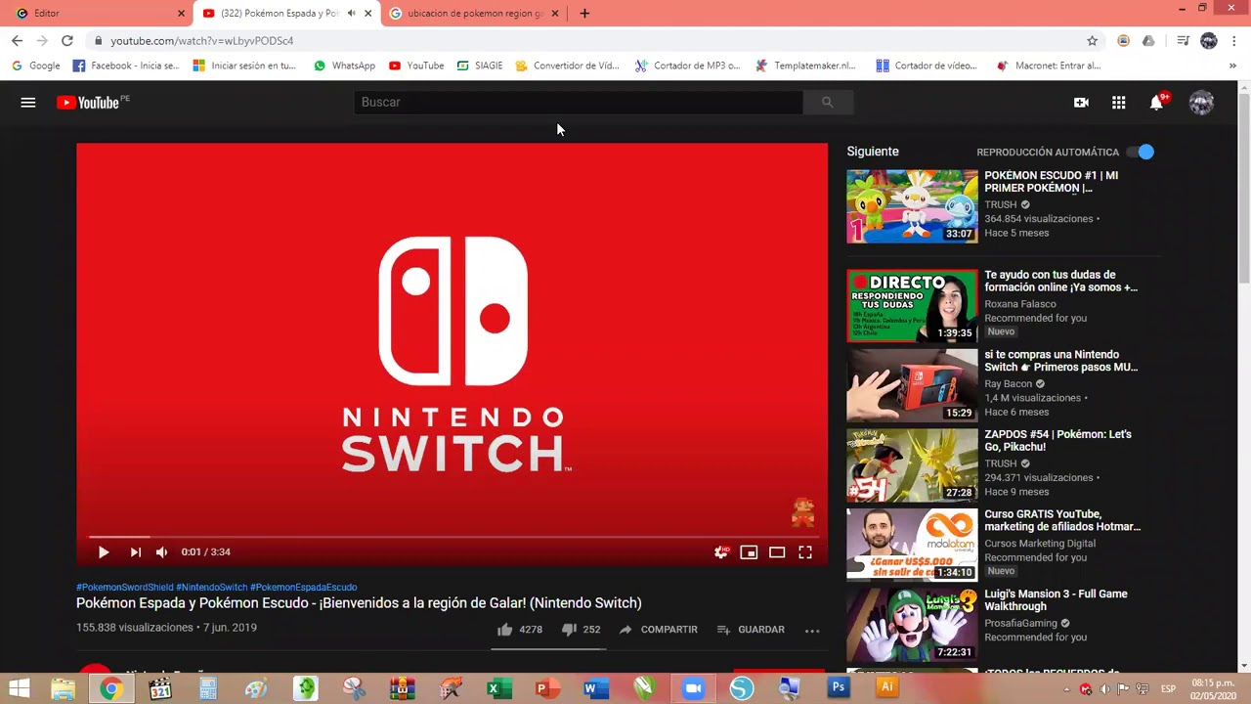Image resolution: width=1251 pixels, height=704 pixels.
Task: Open the notifications bell
Action: 1157,103
